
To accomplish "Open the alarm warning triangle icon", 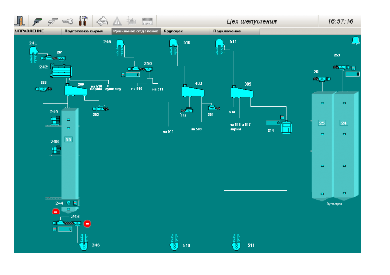I will click(117, 21).
